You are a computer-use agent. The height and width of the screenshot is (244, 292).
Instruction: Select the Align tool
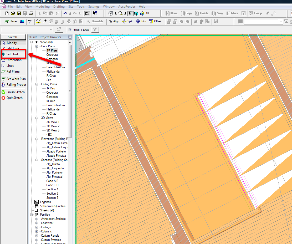pos(113,21)
